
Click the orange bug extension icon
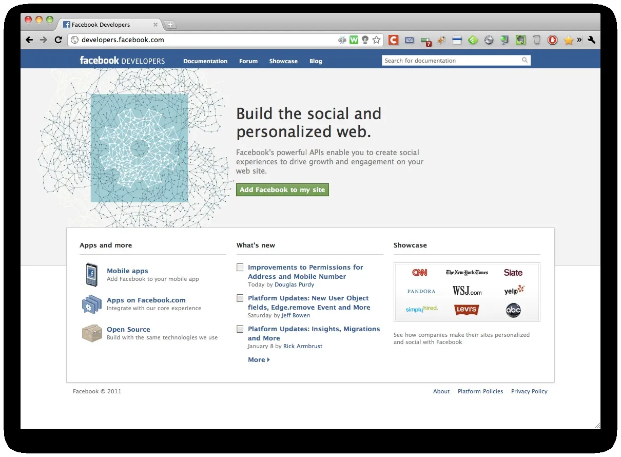click(441, 40)
